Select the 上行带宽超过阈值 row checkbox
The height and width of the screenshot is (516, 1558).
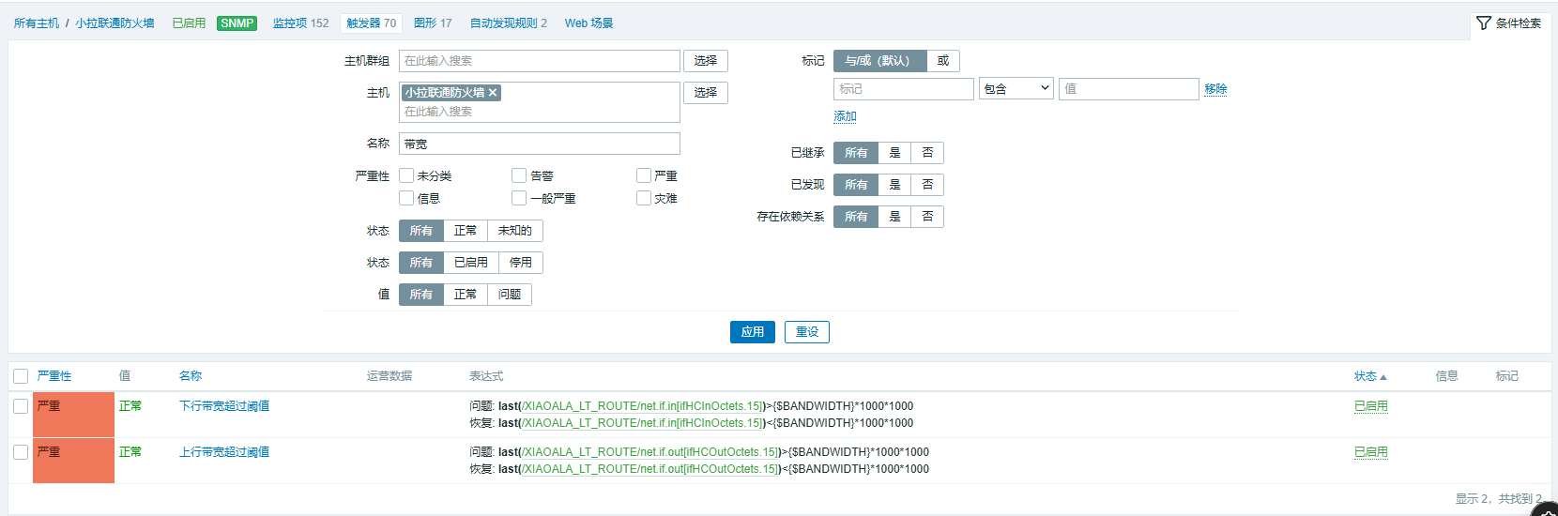[21, 452]
